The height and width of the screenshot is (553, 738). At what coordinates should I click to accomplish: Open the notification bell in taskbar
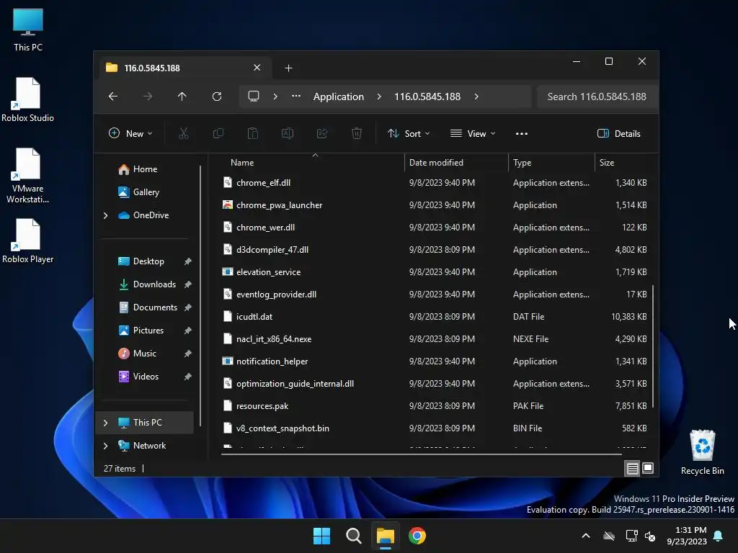tap(719, 536)
